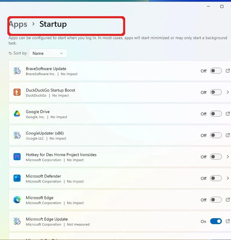Maximize the Settings window
The height and width of the screenshot is (240, 231).
(222, 6)
